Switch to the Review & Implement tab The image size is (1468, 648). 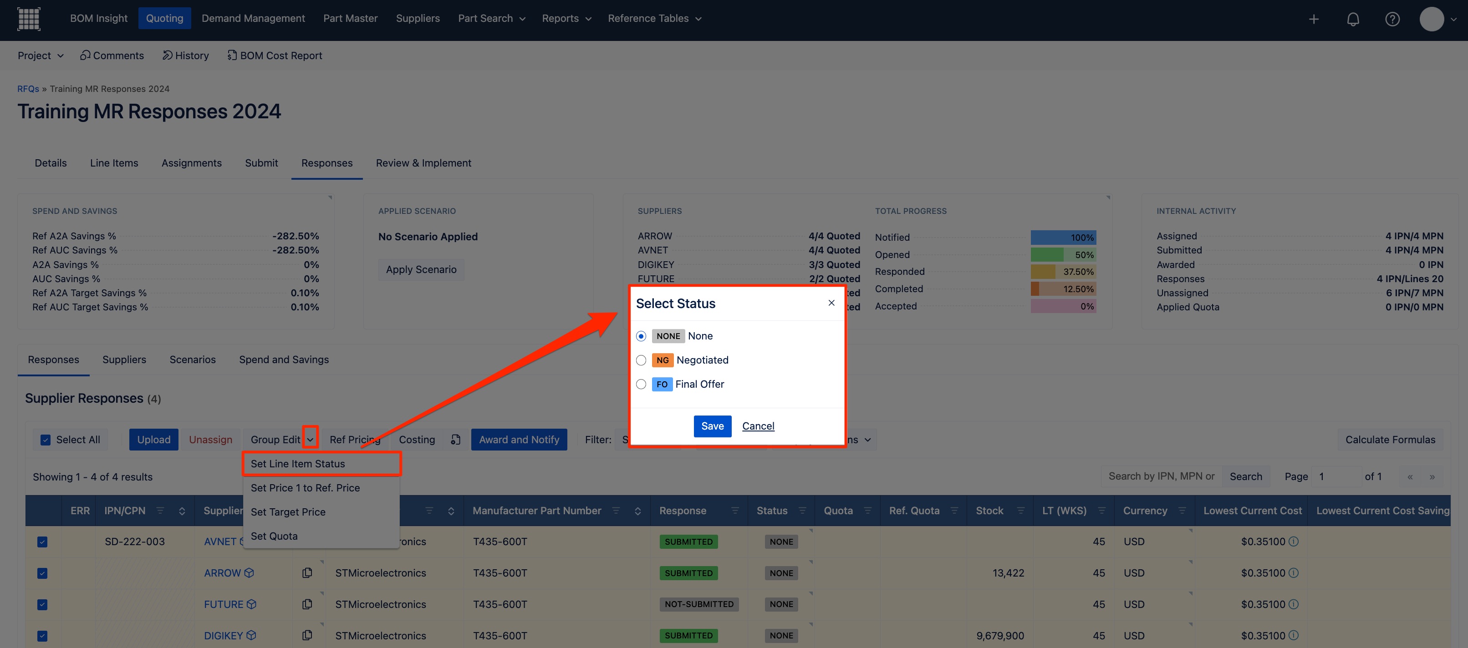[423, 163]
